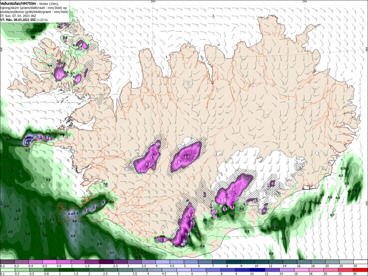Select the top legend swatch for 0.2–0.3
The image size is (368, 276).
point(7,262)
